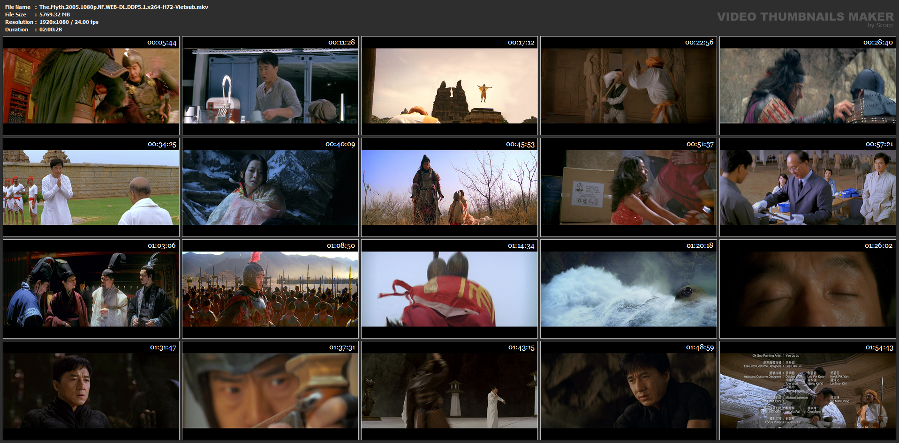The width and height of the screenshot is (899, 443).
Task: Select the 01:37:31 archer close-up frame
Action: tap(271, 391)
